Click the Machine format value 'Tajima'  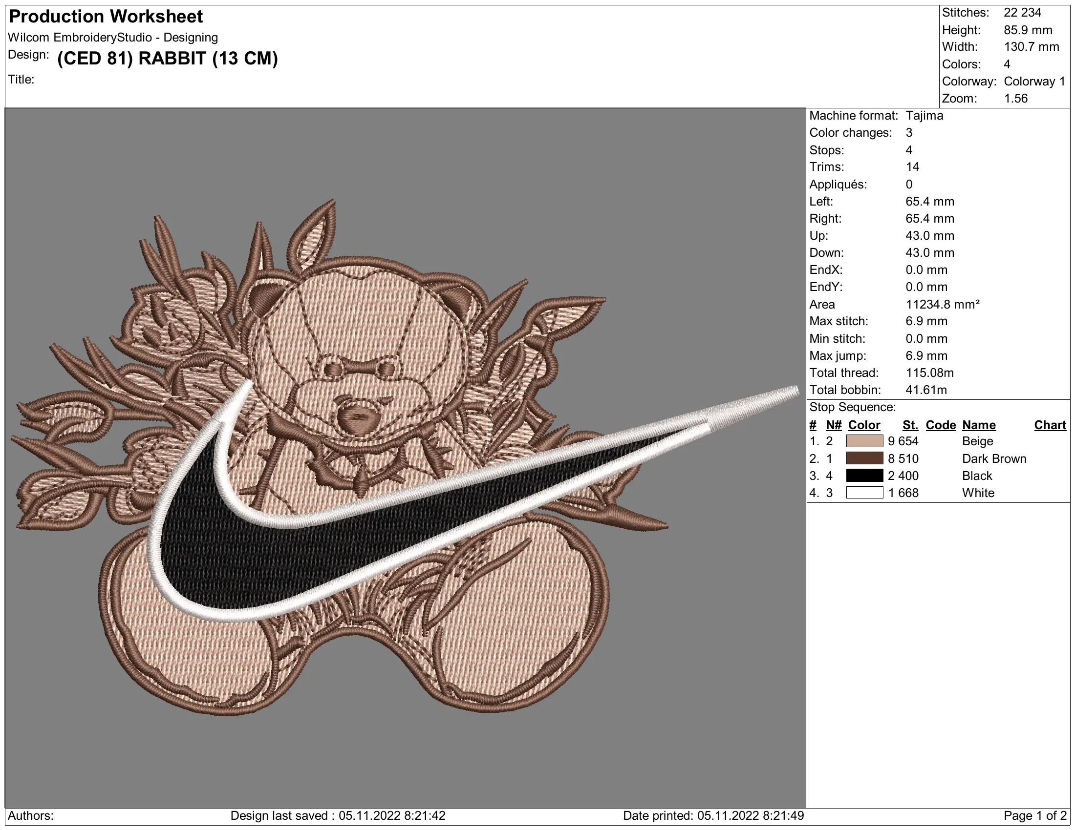924,116
